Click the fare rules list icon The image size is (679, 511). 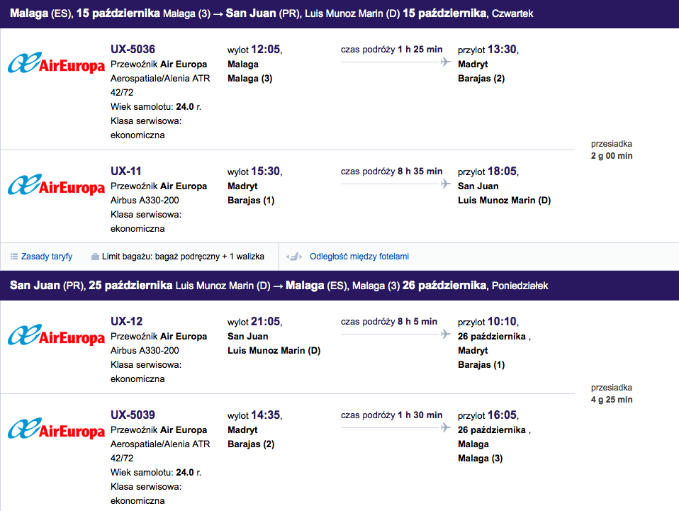14,257
